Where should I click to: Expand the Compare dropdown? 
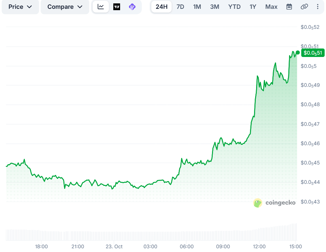click(65, 7)
